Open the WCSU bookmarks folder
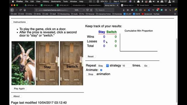187x105 pixels. point(37,14)
